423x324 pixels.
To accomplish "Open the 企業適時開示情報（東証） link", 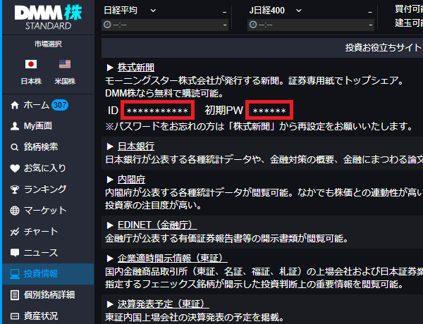I will (173, 258).
